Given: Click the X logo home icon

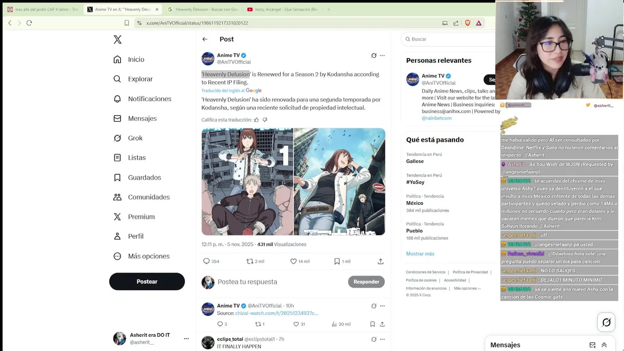Looking at the screenshot, I should point(117,39).
